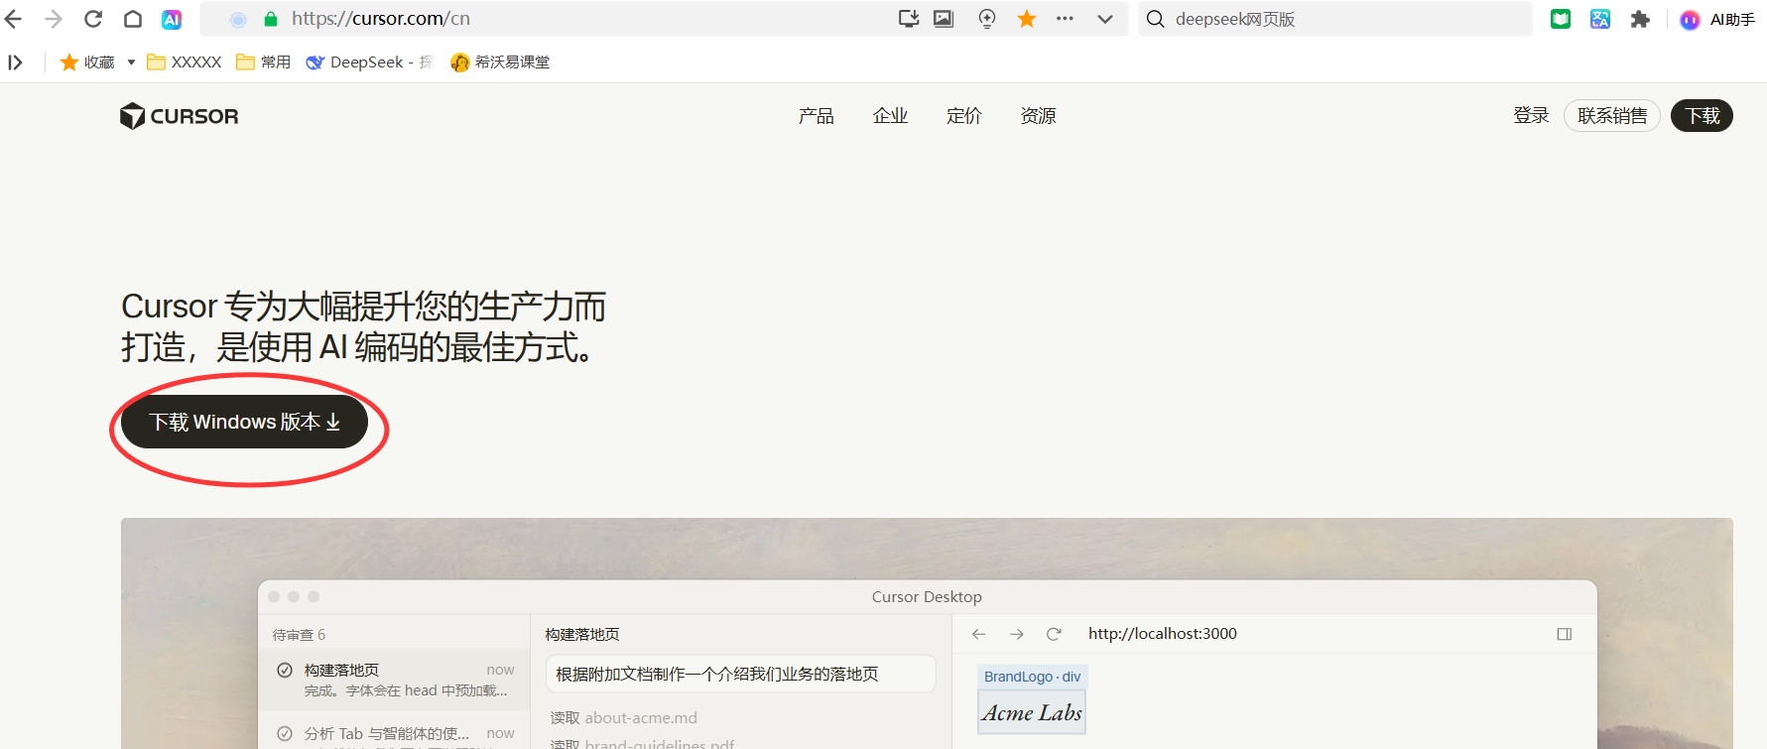
Task: Click the 下载 button in the header
Action: tap(1703, 116)
